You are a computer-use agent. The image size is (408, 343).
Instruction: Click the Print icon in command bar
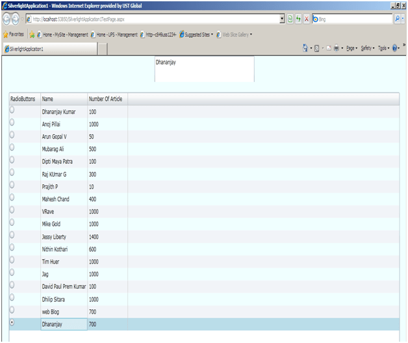point(336,48)
